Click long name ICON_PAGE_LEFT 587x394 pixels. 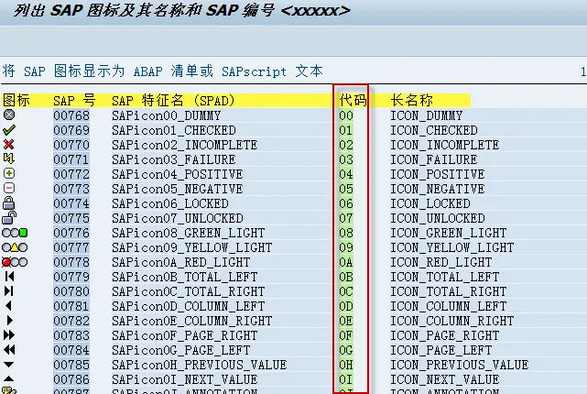(441, 350)
